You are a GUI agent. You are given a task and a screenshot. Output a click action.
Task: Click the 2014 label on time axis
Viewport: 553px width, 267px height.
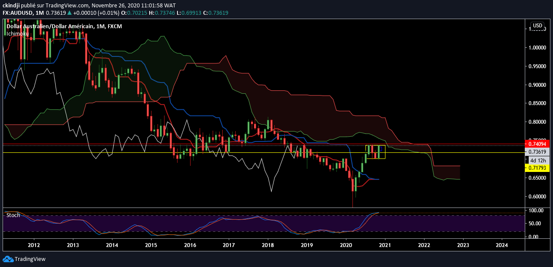tap(112, 246)
